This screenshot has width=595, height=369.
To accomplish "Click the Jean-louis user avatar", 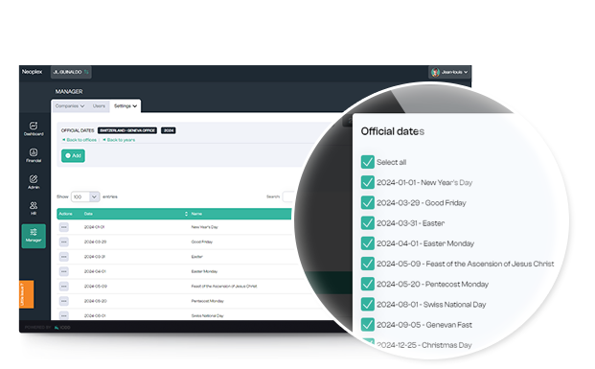I will 435,72.
